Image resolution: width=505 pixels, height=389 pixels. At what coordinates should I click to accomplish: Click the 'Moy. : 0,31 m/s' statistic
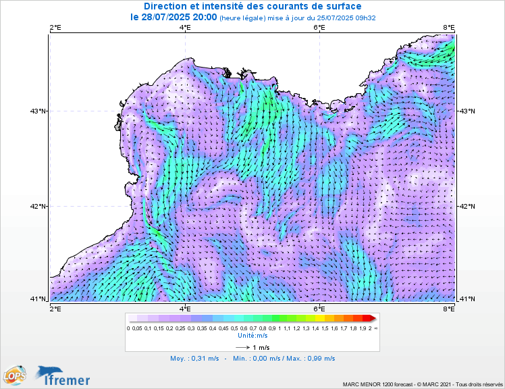(x=194, y=359)
